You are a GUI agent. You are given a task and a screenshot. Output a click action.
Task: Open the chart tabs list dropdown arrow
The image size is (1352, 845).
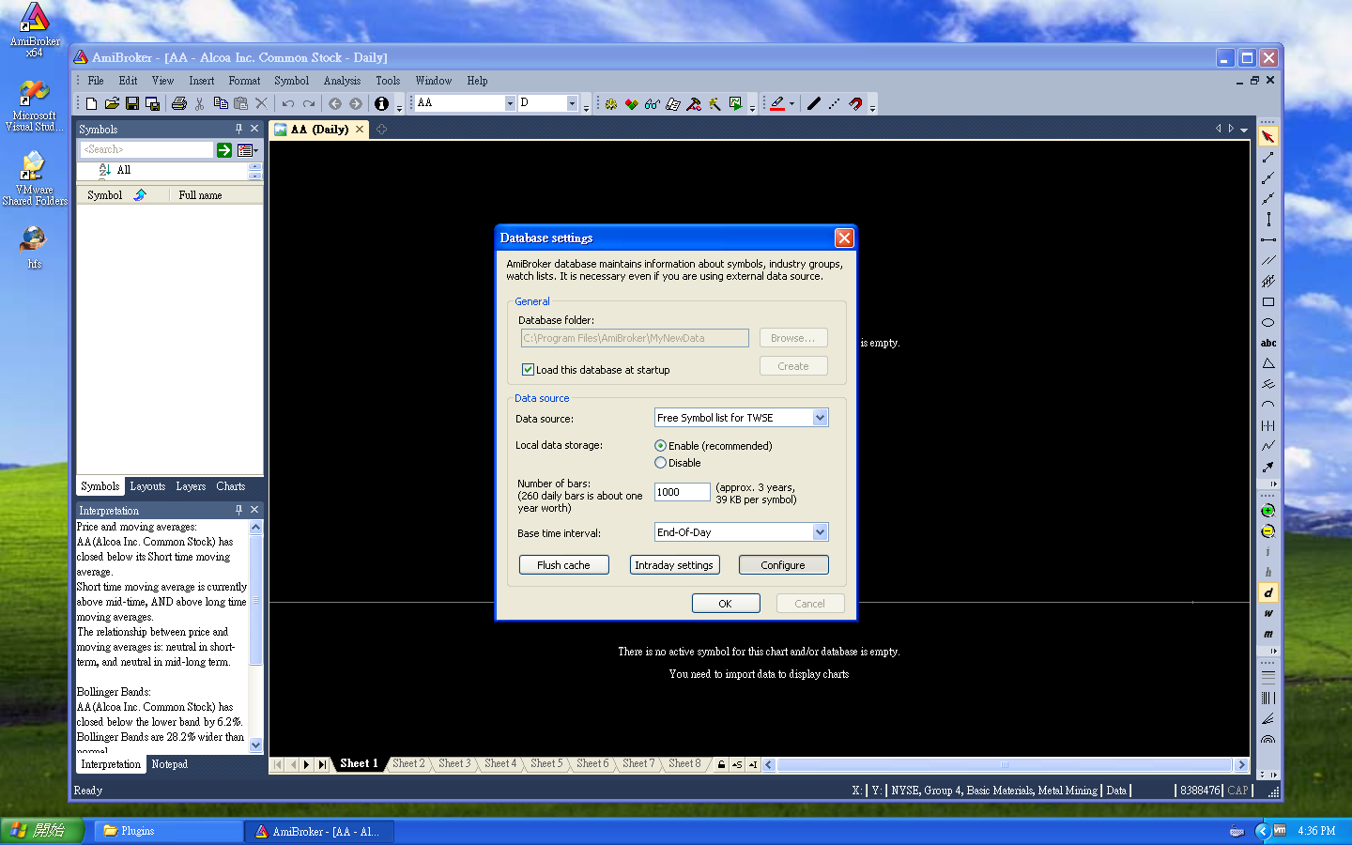1244,130
